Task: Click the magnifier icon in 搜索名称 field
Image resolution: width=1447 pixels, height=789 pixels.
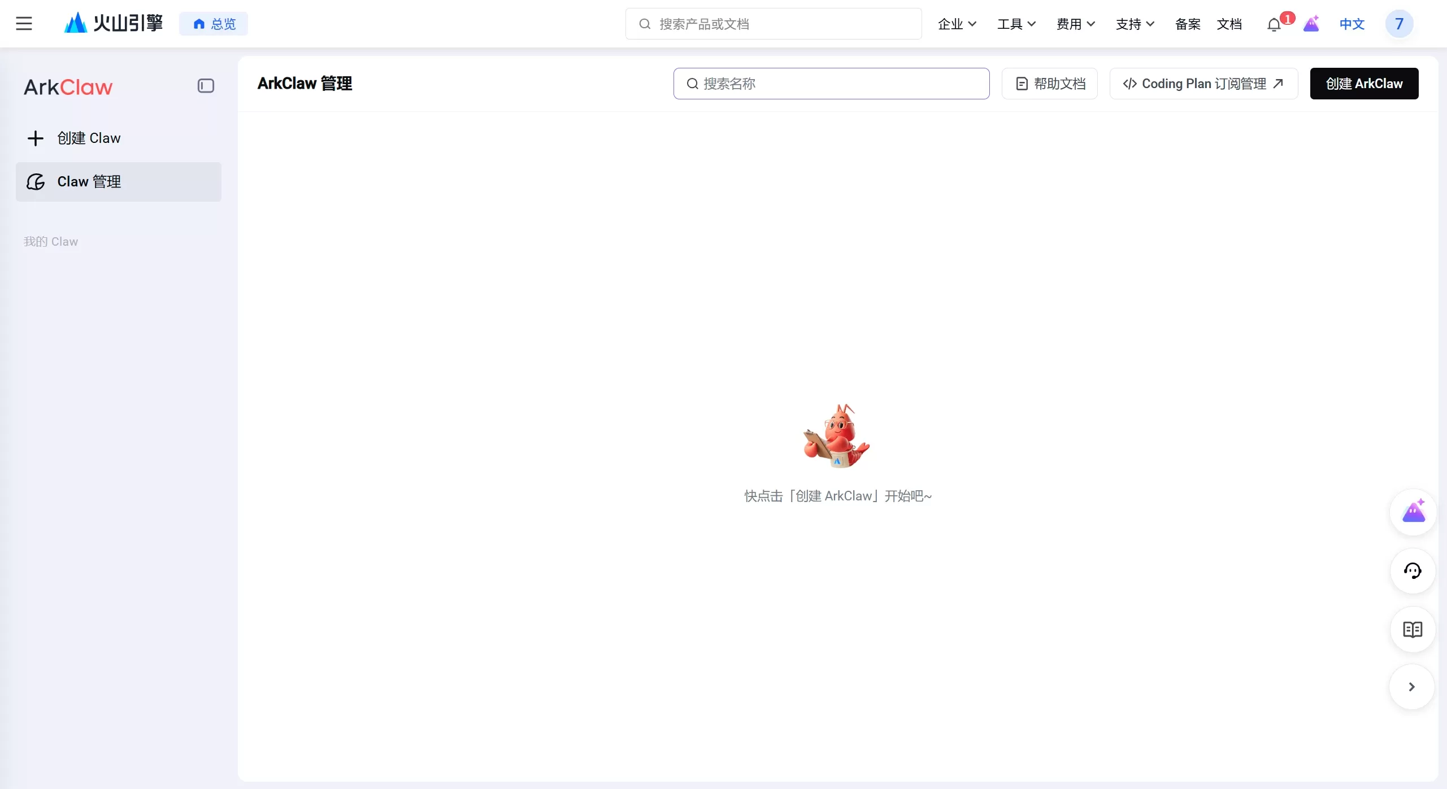Action: coord(692,84)
